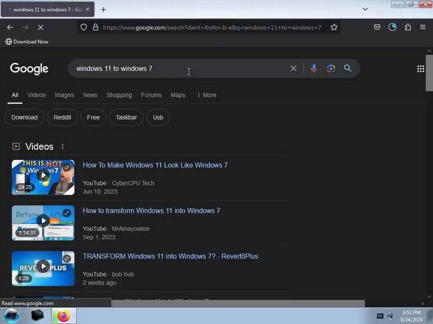Start a voice search with microphone
This screenshot has height=324, width=433.
314,68
